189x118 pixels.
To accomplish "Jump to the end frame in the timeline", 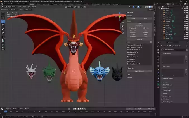I will (x=85, y=109).
